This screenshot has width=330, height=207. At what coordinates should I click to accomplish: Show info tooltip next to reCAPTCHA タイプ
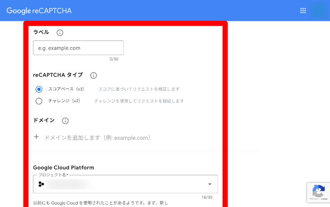(x=94, y=75)
